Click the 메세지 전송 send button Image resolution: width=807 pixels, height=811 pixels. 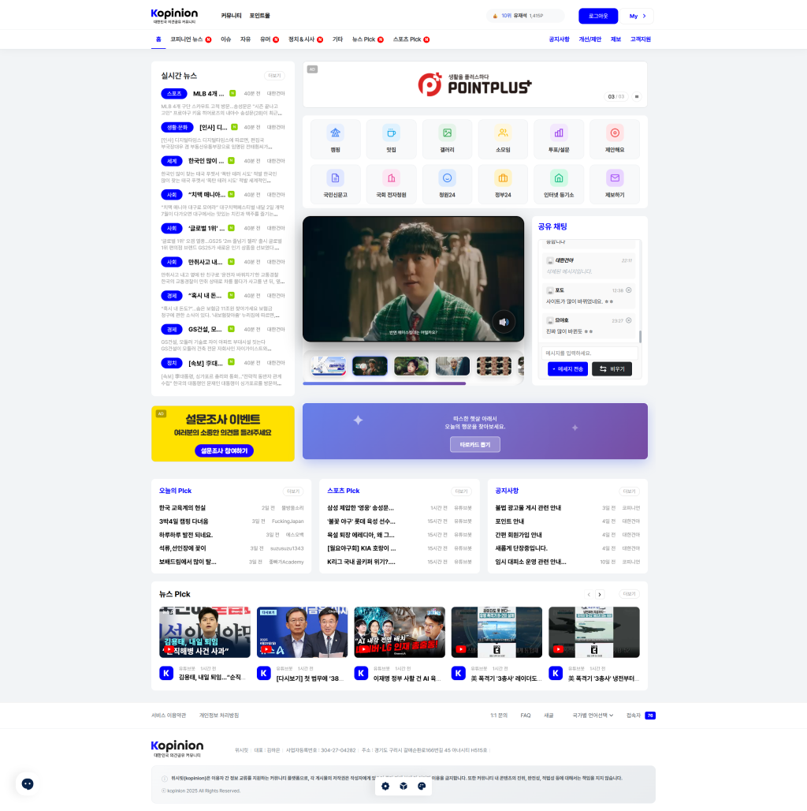point(567,368)
